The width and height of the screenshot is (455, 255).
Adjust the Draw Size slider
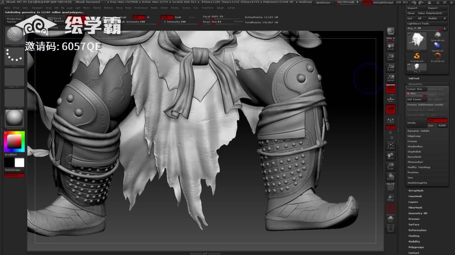[x=221, y=22]
